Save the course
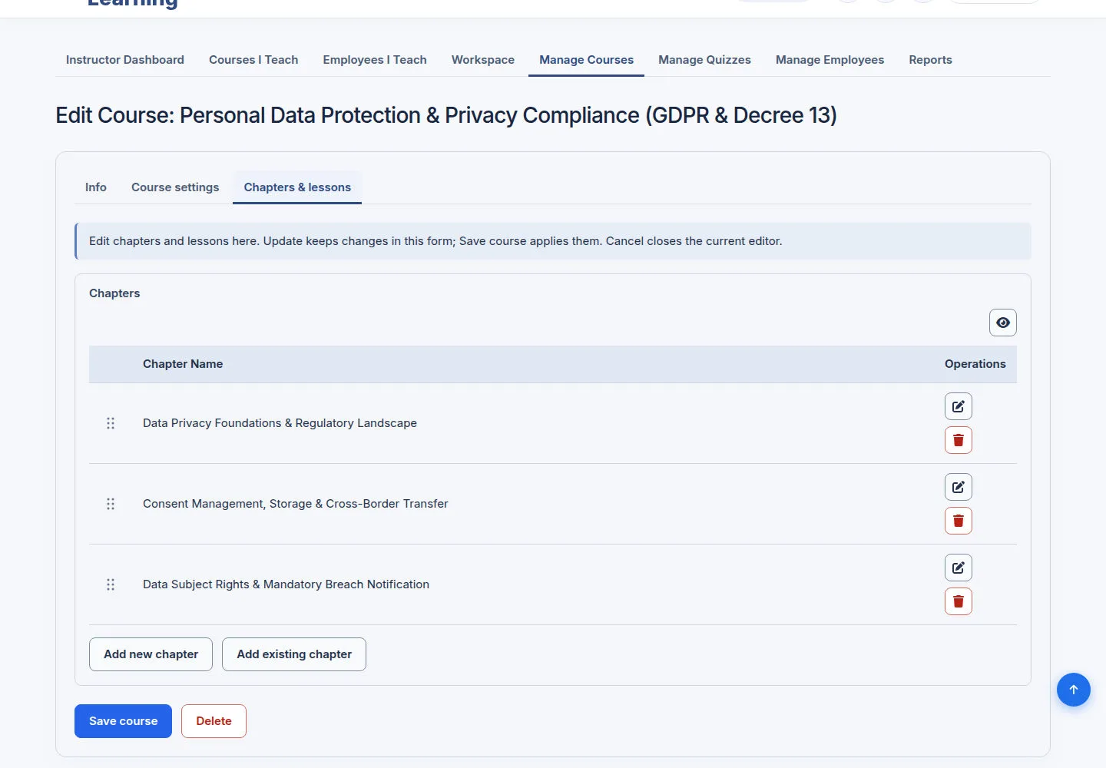The width and height of the screenshot is (1106, 768). (123, 721)
